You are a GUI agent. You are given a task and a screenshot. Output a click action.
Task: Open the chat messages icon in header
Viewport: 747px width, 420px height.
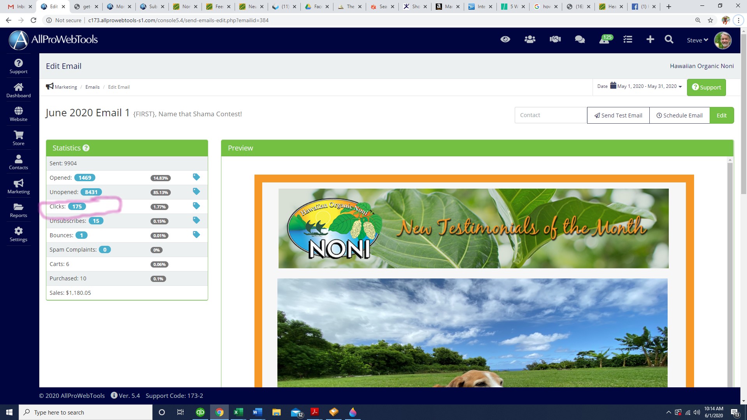(x=580, y=39)
